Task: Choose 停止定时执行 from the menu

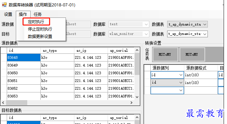Action: [40, 29]
